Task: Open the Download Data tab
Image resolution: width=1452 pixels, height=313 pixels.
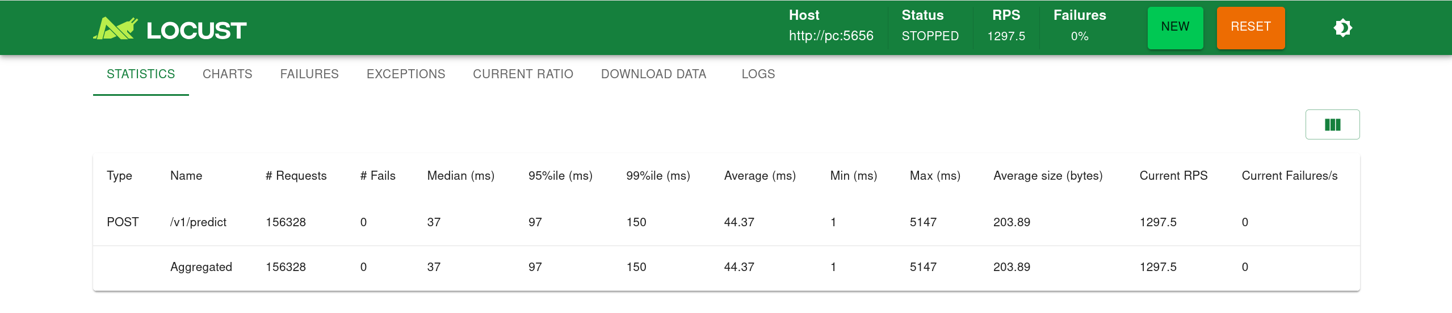Action: pyautogui.click(x=653, y=74)
